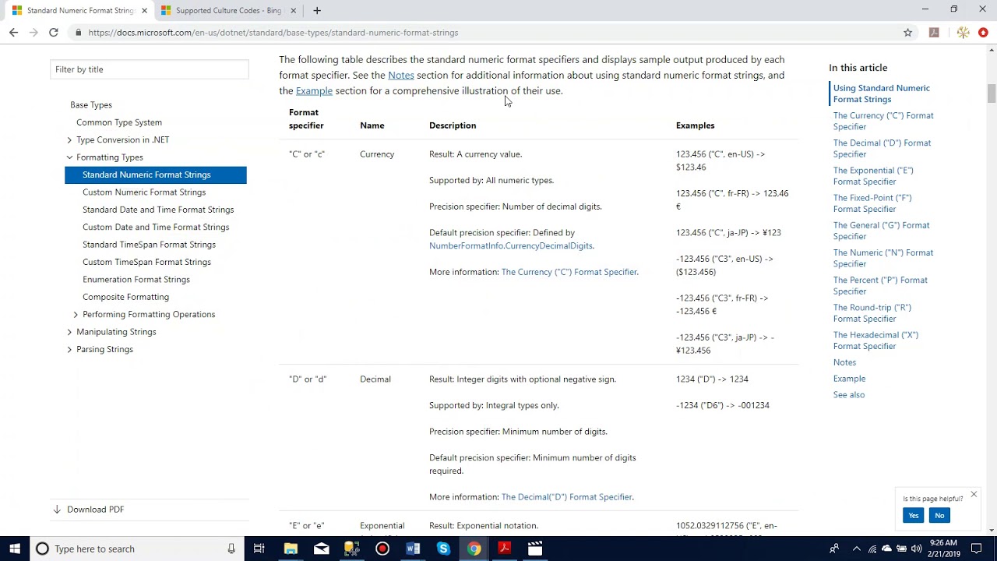Close the Standard Numeric Format Strings tab
This screenshot has height=561, width=997.
tap(144, 11)
